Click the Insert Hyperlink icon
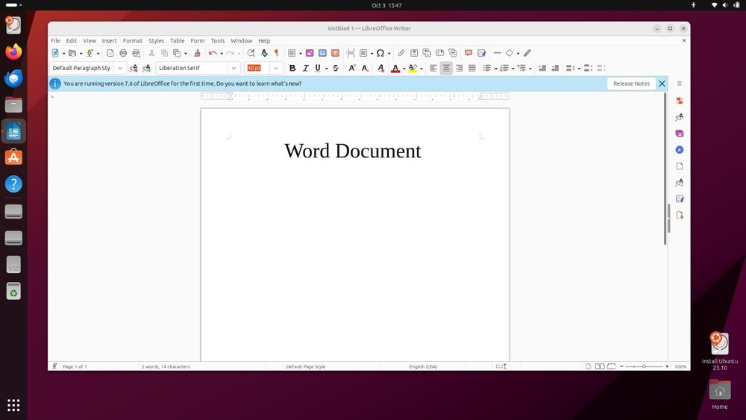Image resolution: width=746 pixels, height=420 pixels. [x=401, y=53]
